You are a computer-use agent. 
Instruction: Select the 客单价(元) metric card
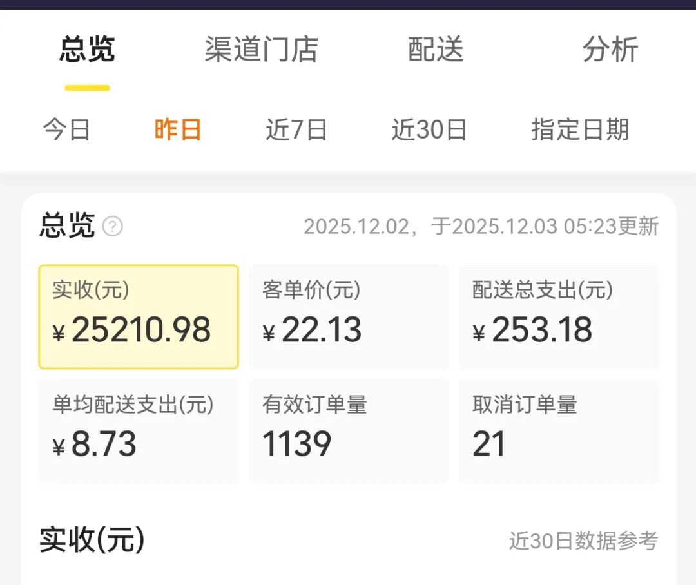tap(349, 316)
